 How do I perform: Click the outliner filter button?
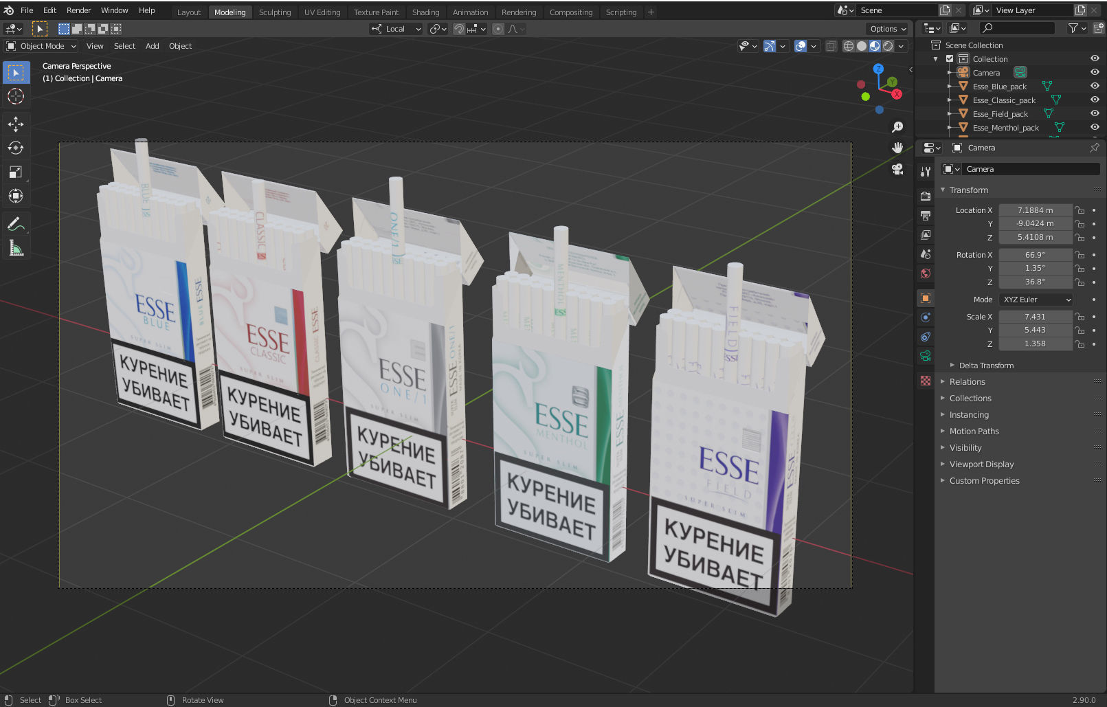click(x=1076, y=28)
